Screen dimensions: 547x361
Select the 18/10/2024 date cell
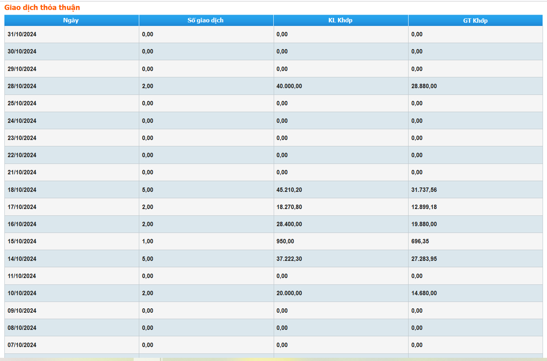(x=22, y=190)
